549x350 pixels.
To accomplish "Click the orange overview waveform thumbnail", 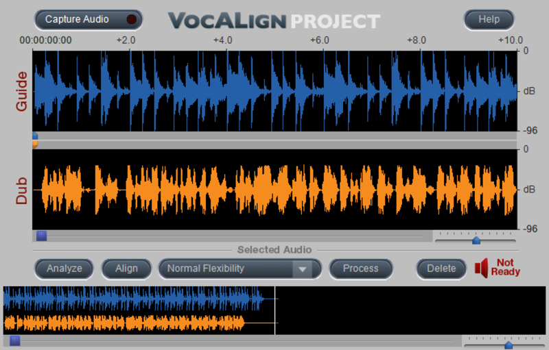I will [x=124, y=323].
